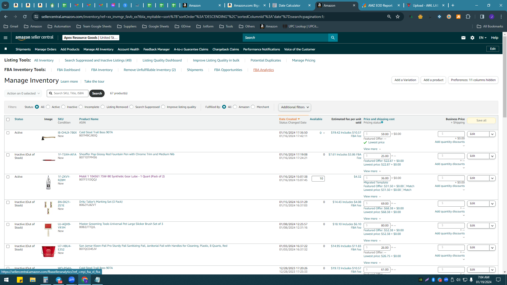Viewport: 507px width, 285px height.
Task: Open the browser extensions puzzle icon
Action: click(x=468, y=17)
